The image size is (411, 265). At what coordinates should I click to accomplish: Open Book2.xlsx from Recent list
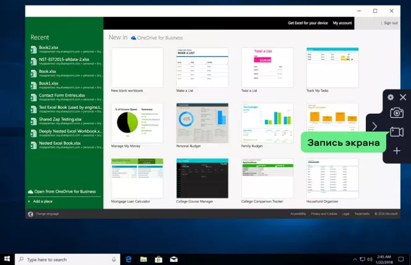coord(49,46)
